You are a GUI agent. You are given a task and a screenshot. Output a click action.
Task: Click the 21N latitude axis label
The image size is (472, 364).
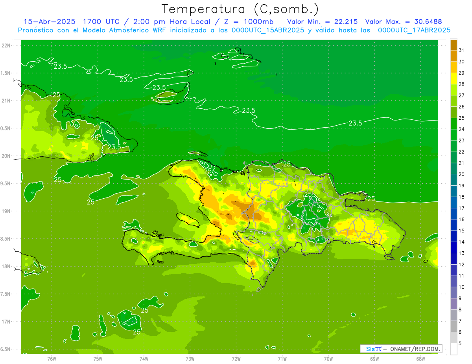tap(6, 101)
